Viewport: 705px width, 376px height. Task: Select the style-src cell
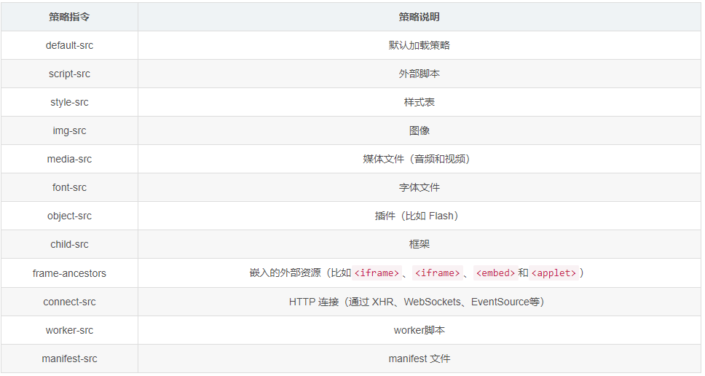tap(69, 102)
